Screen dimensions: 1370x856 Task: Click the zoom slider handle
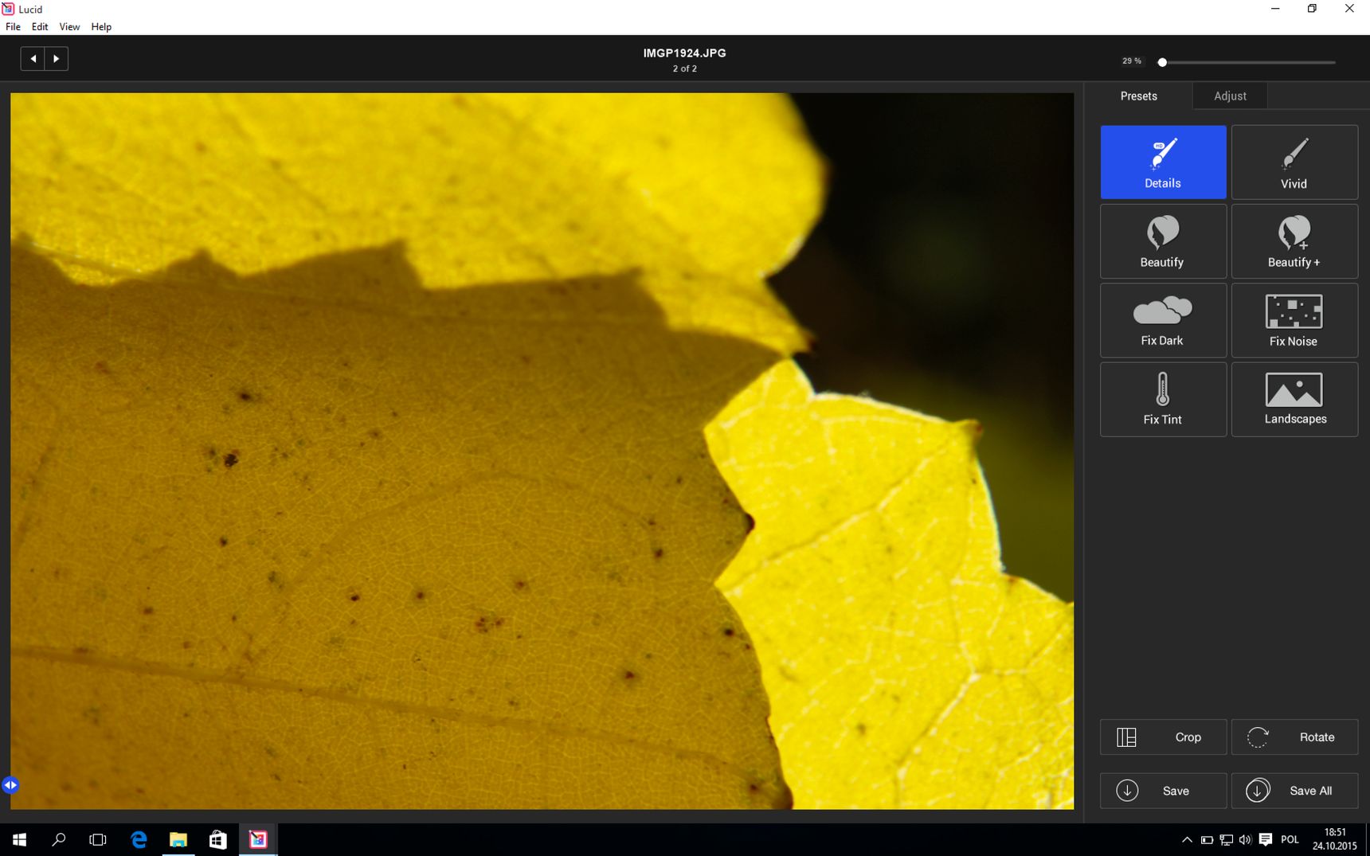coord(1162,62)
